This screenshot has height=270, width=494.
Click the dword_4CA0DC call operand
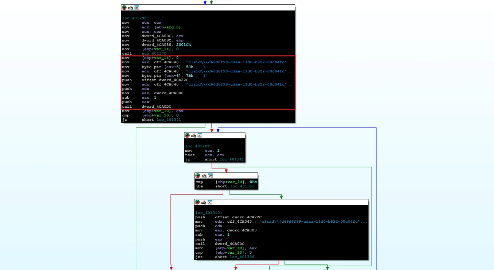coord(157,106)
